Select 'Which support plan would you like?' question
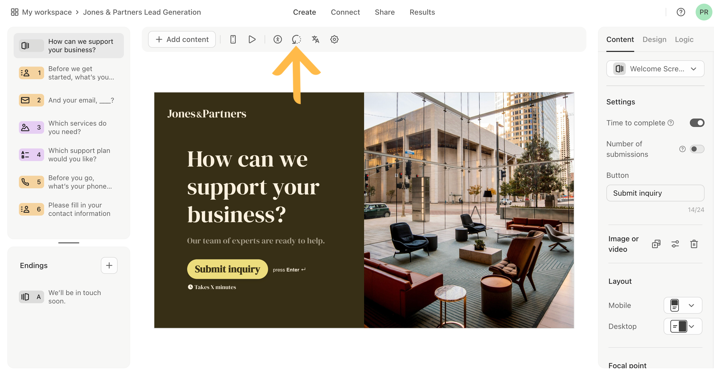 69,154
